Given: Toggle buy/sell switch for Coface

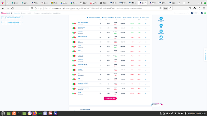Looking at the screenshot, I should coord(74,51).
